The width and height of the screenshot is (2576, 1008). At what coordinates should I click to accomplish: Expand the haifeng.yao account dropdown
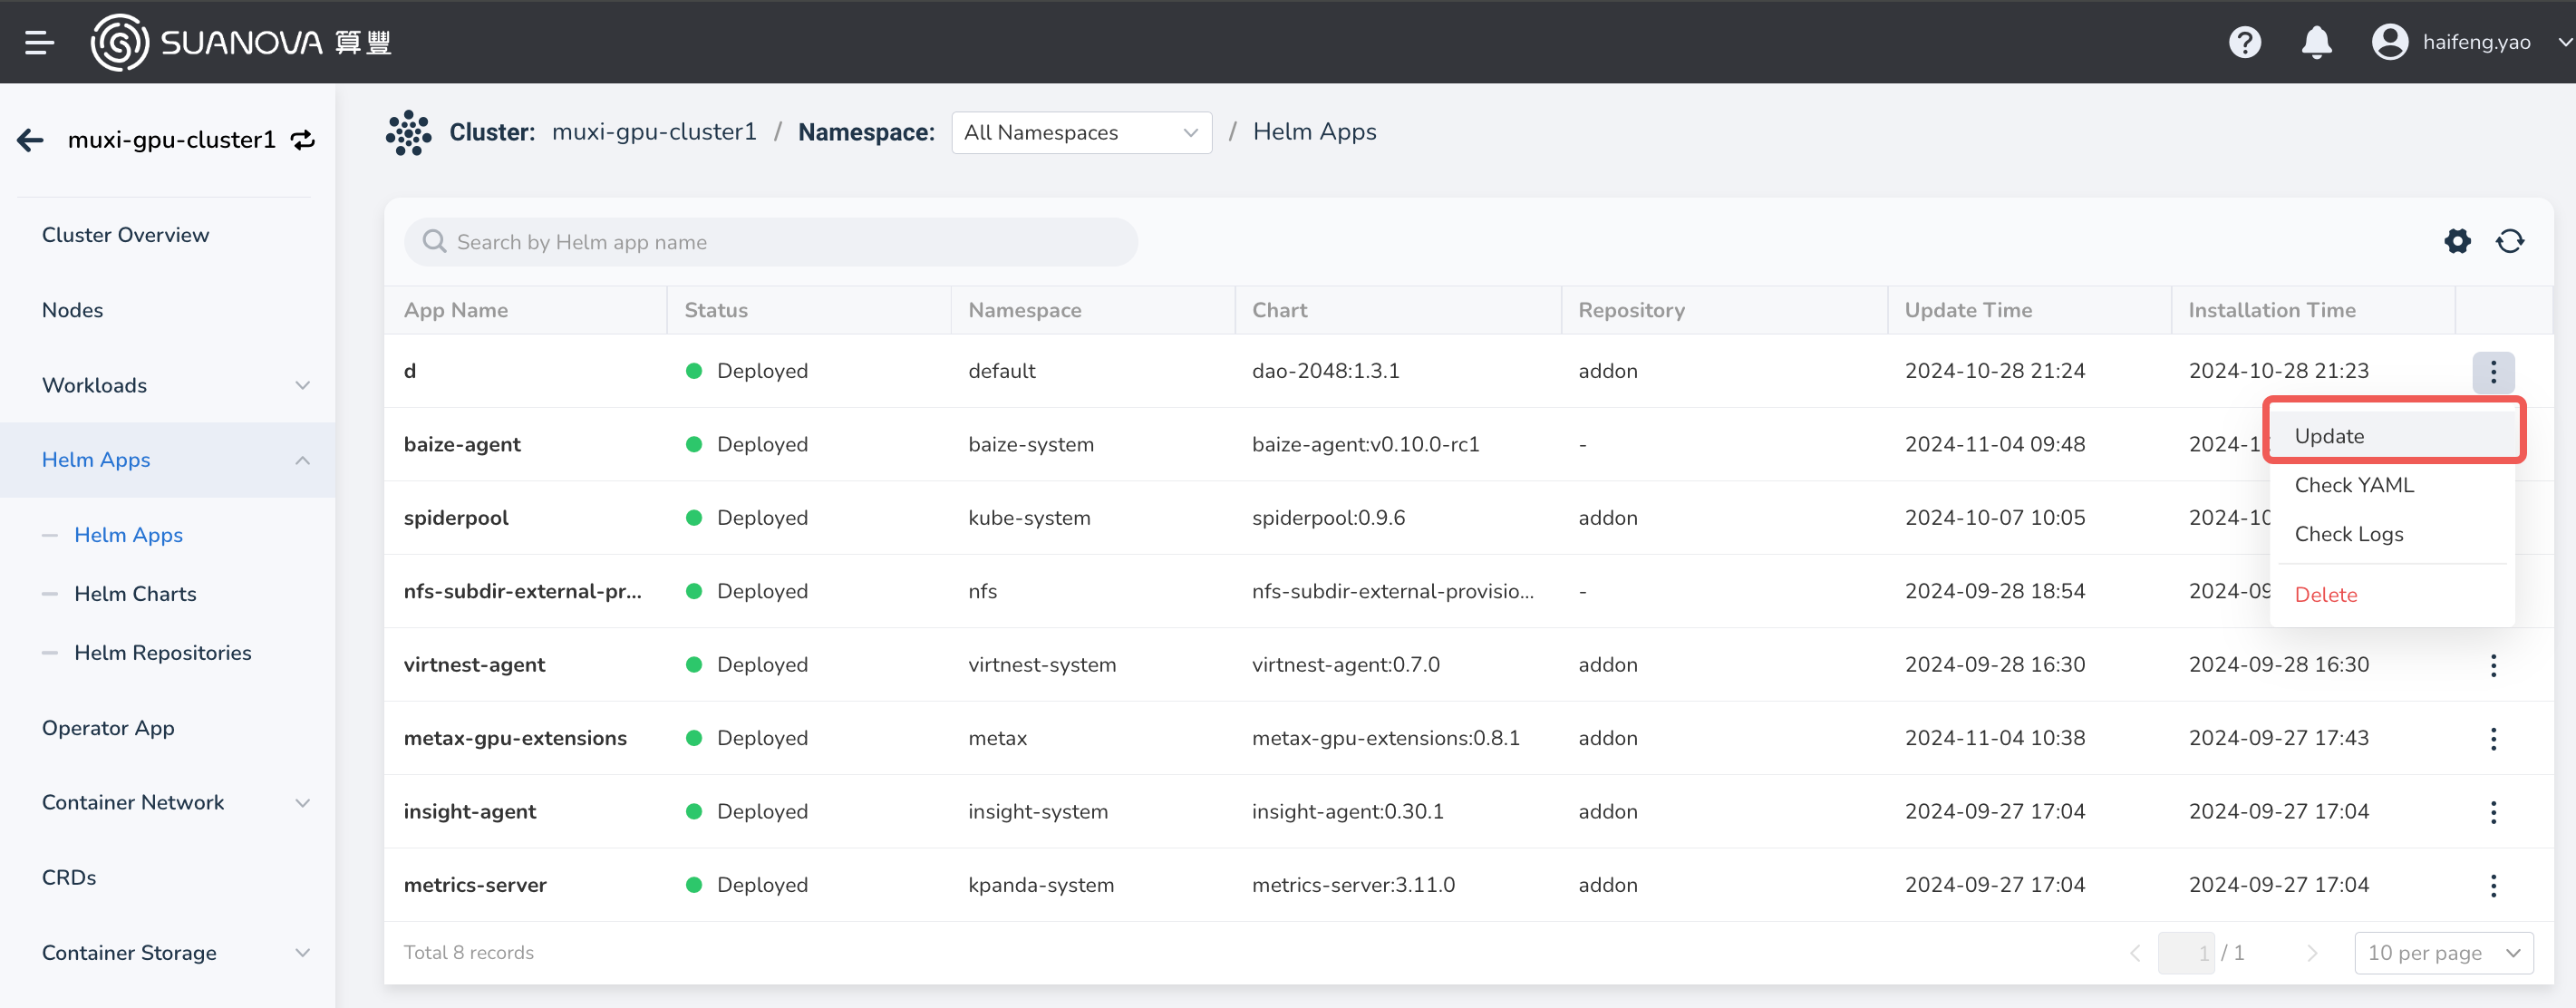click(x=2565, y=42)
